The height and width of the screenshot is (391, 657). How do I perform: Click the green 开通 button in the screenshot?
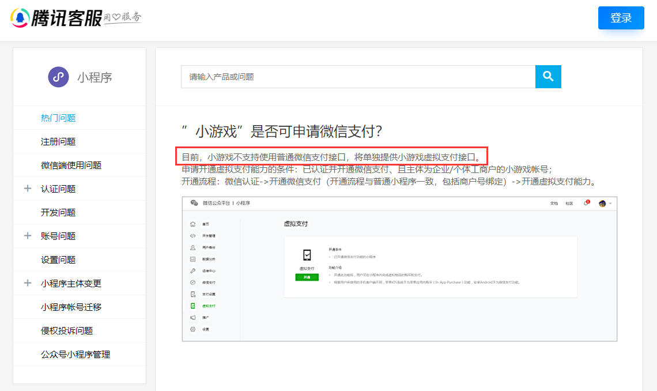tap(307, 277)
